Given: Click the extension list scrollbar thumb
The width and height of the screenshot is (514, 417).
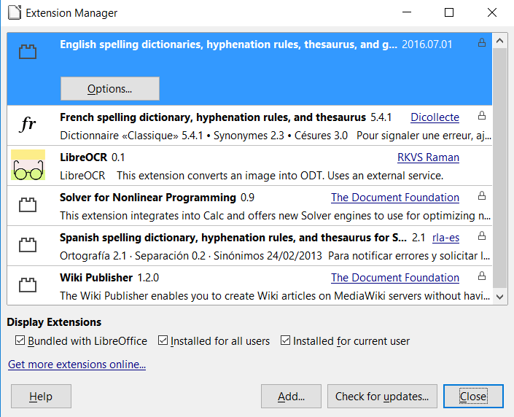Looking at the screenshot, I should coord(499,169).
